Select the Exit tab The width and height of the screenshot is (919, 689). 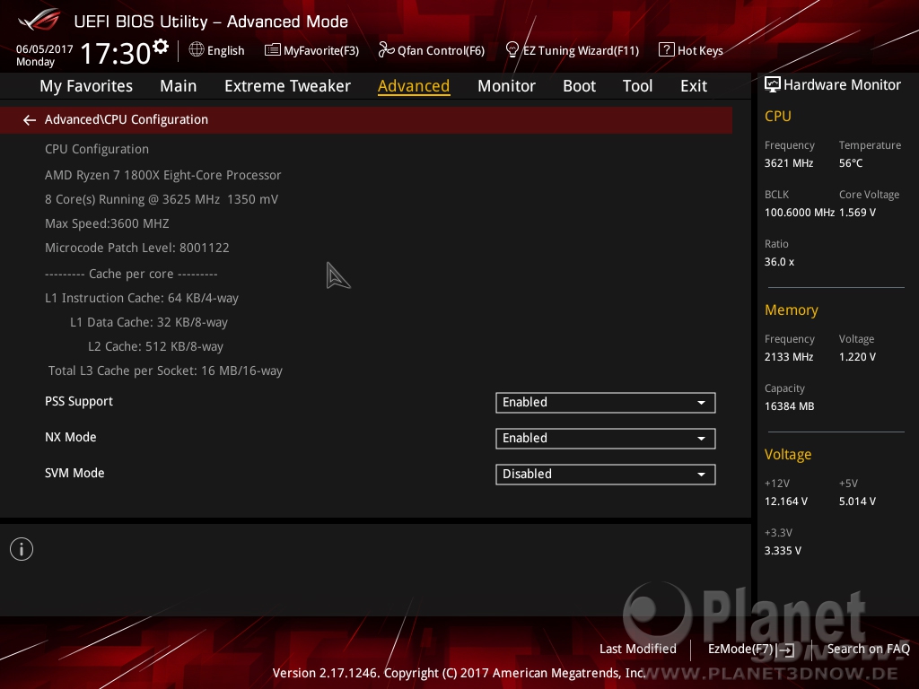(694, 86)
